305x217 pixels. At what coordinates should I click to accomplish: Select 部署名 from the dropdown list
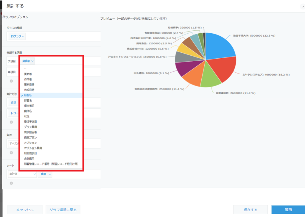(28, 101)
